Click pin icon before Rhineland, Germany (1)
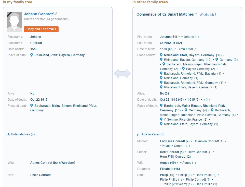The height and width of the screenshot is (187, 245). coord(161,78)
